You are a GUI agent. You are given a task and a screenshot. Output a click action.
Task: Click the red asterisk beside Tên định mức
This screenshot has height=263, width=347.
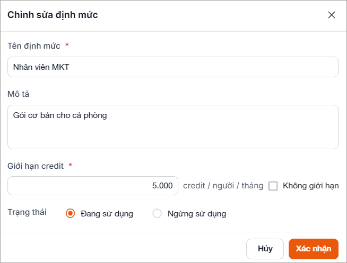pyautogui.click(x=67, y=46)
